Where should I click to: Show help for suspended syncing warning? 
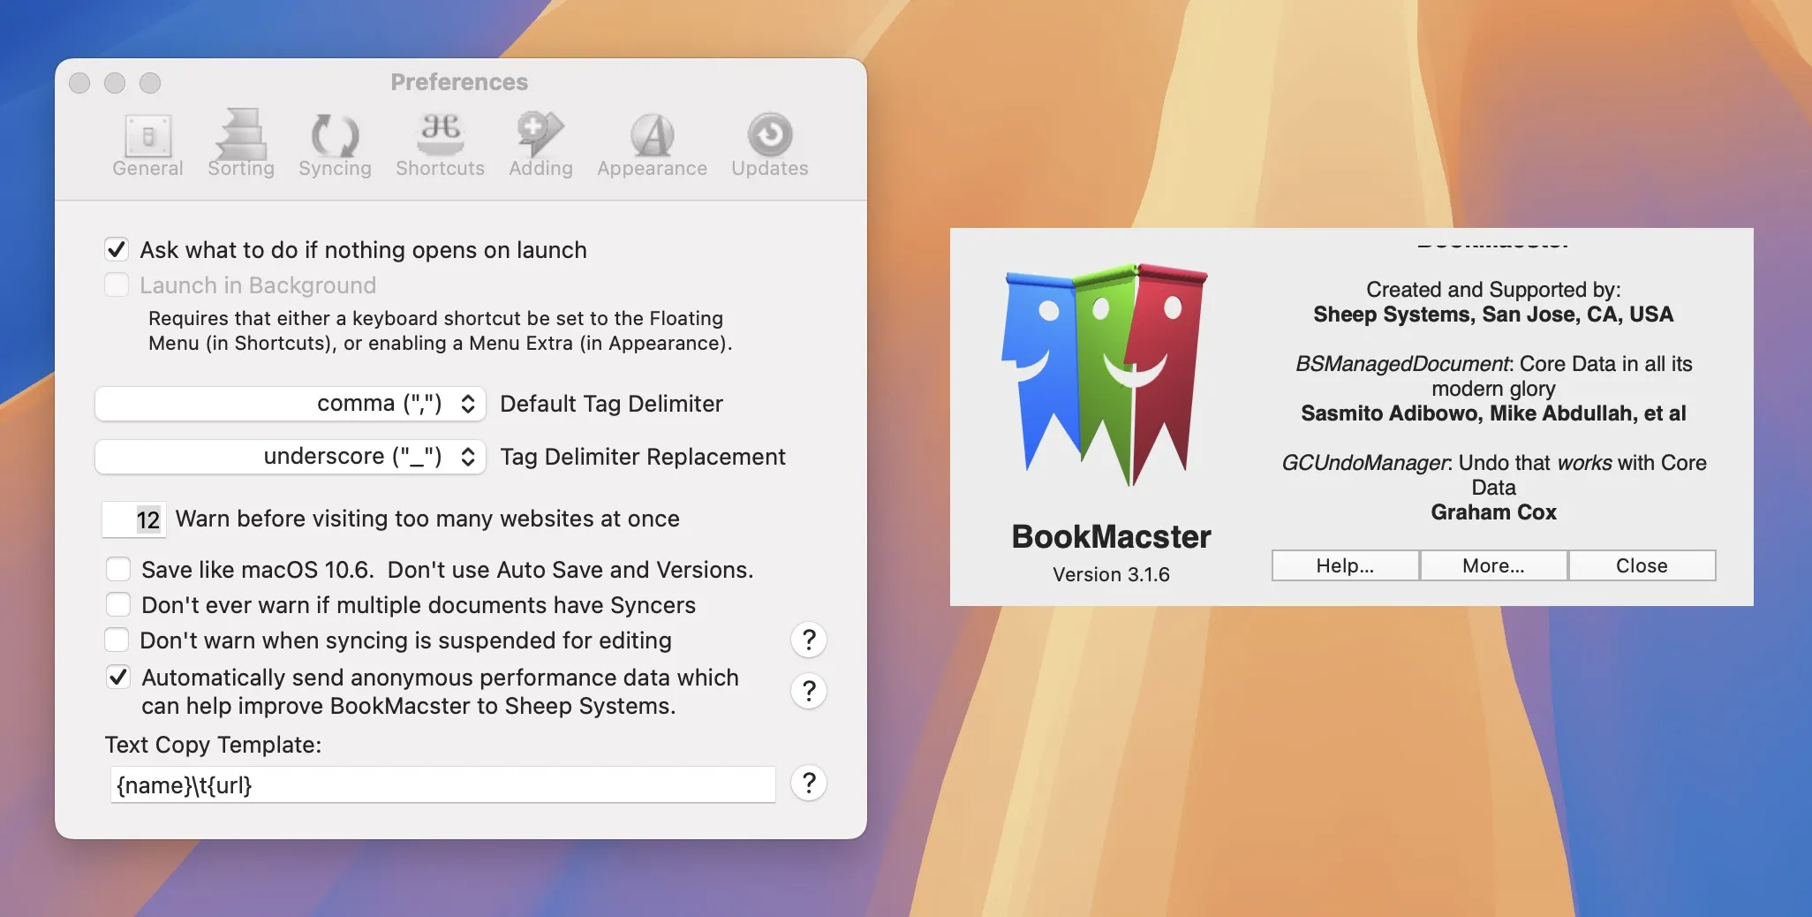pyautogui.click(x=808, y=640)
